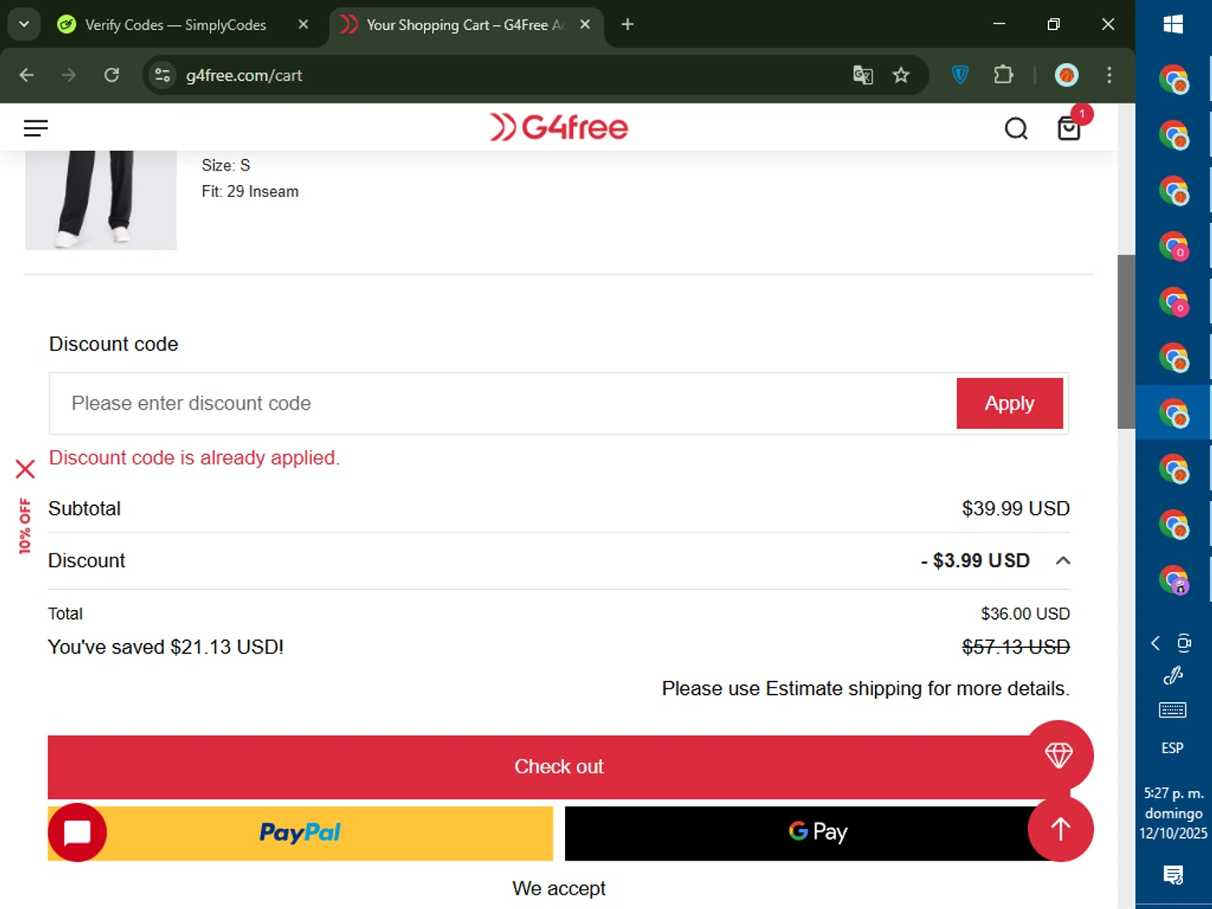Image resolution: width=1212 pixels, height=909 pixels.
Task: Open the blue shield extension
Action: pyautogui.click(x=960, y=75)
